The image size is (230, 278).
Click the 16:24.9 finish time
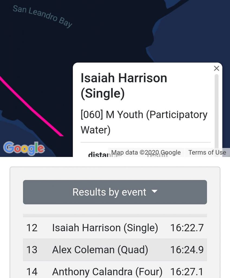[187, 250]
